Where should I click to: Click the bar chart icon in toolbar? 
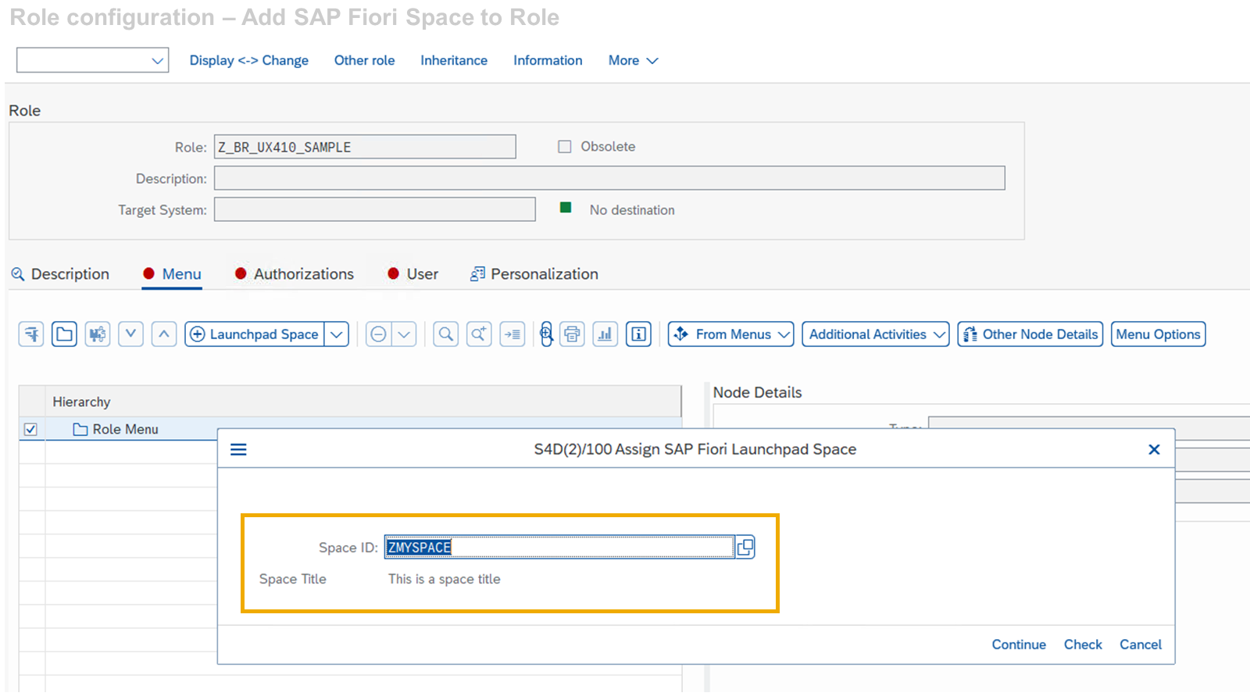[605, 334]
